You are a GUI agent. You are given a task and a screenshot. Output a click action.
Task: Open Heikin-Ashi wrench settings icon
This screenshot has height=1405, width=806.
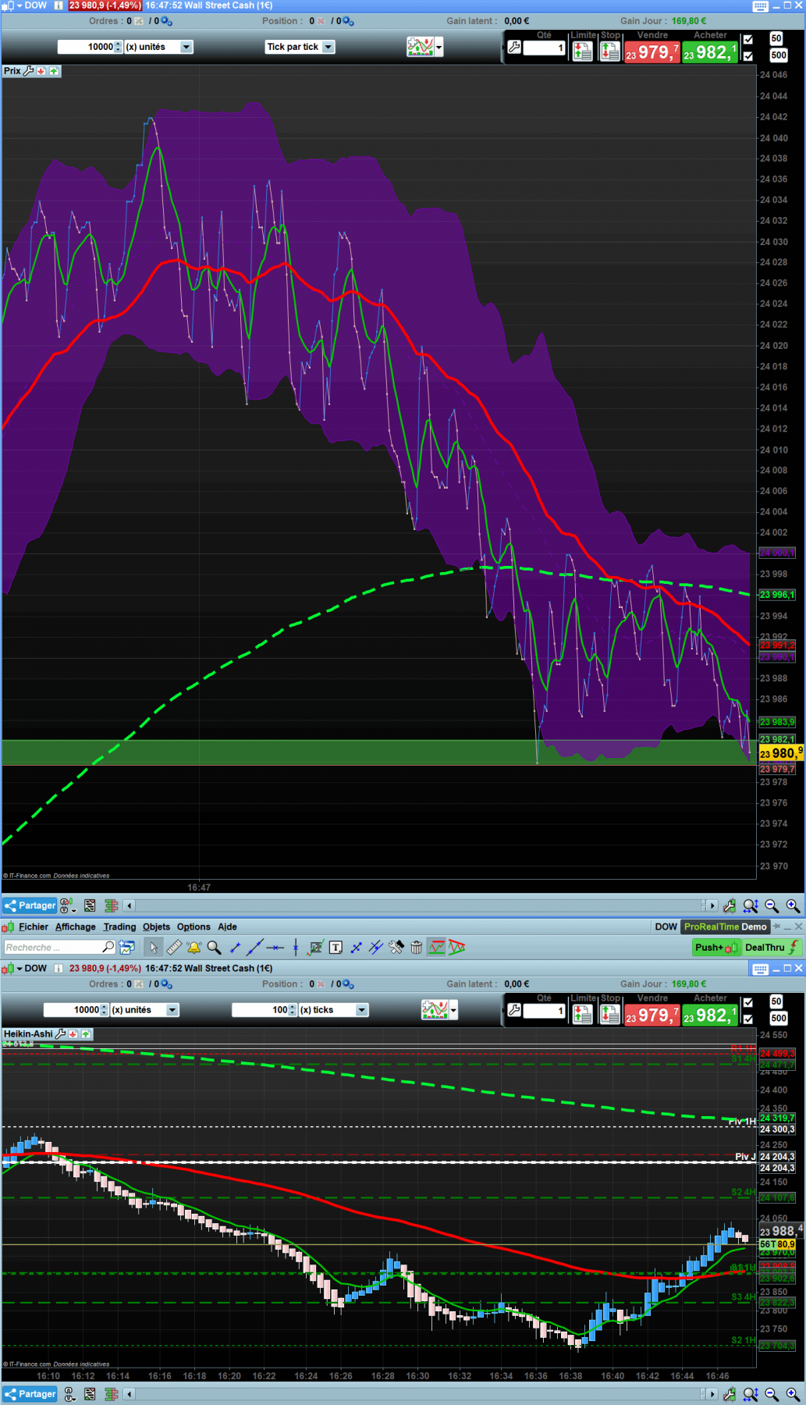pos(60,1033)
